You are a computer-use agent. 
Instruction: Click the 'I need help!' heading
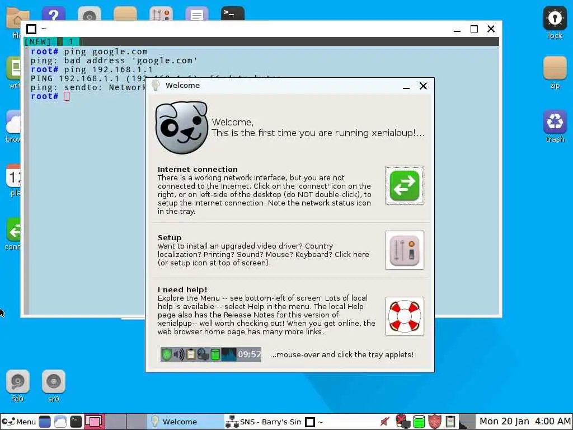tap(182, 289)
